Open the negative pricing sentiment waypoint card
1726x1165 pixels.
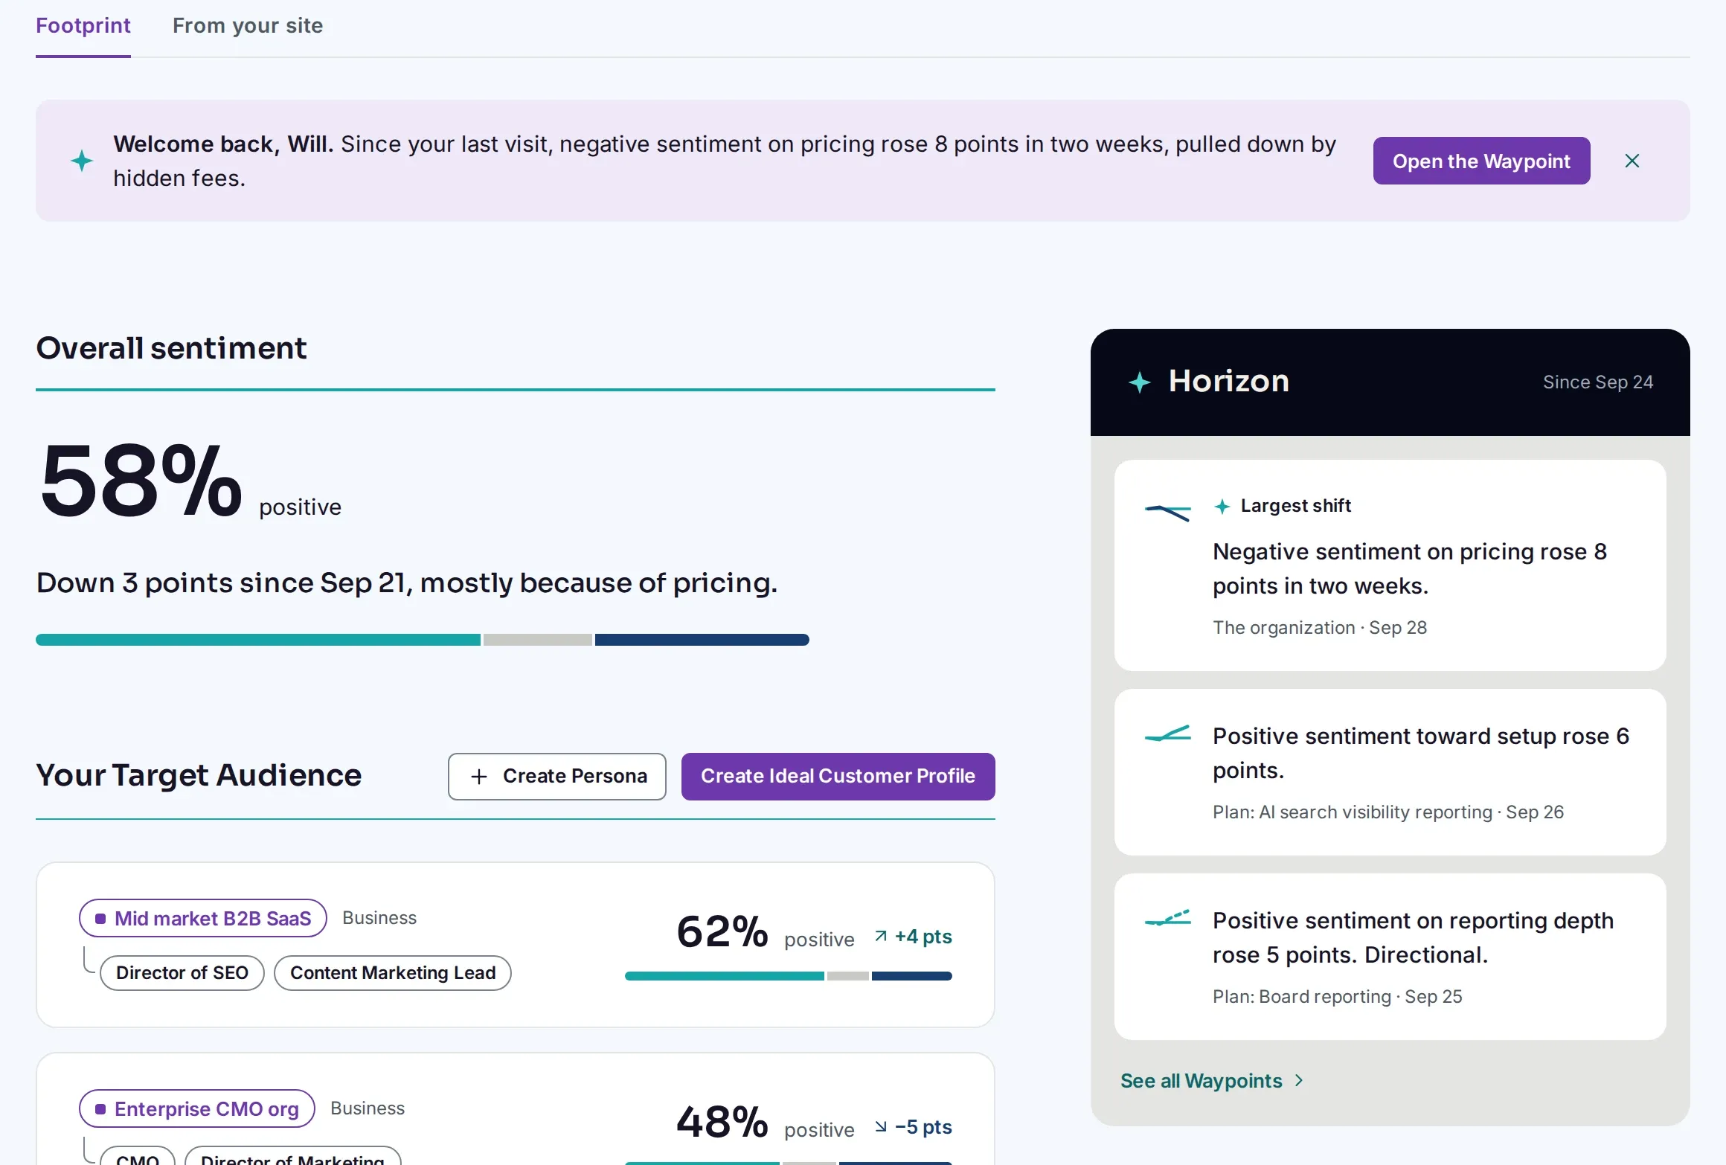coord(1390,565)
